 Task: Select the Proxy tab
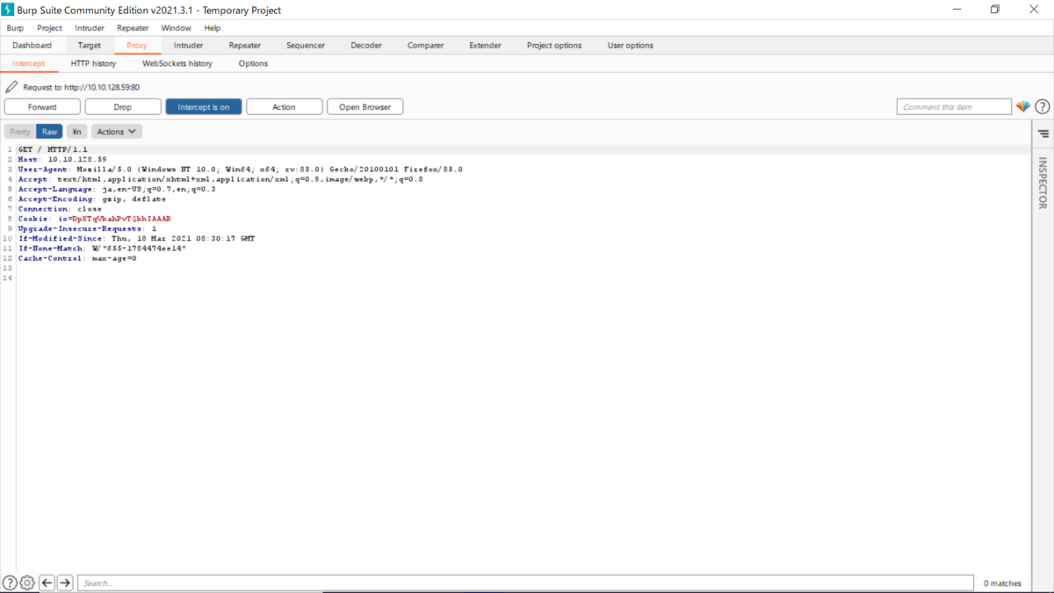(x=137, y=46)
